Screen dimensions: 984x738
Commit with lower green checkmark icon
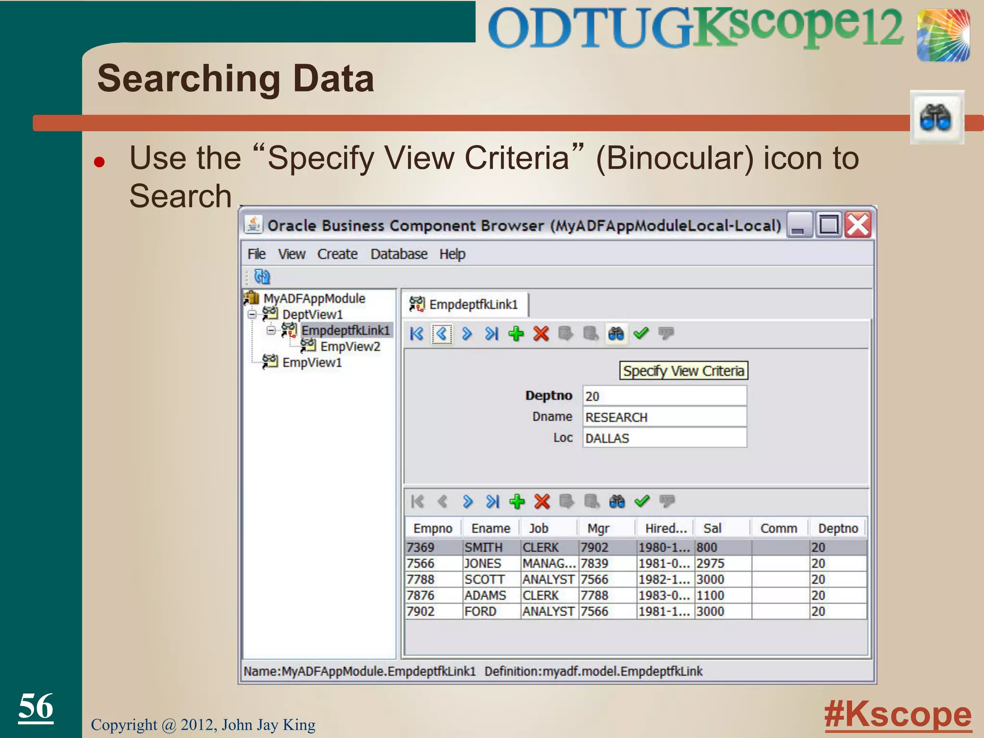pos(642,501)
